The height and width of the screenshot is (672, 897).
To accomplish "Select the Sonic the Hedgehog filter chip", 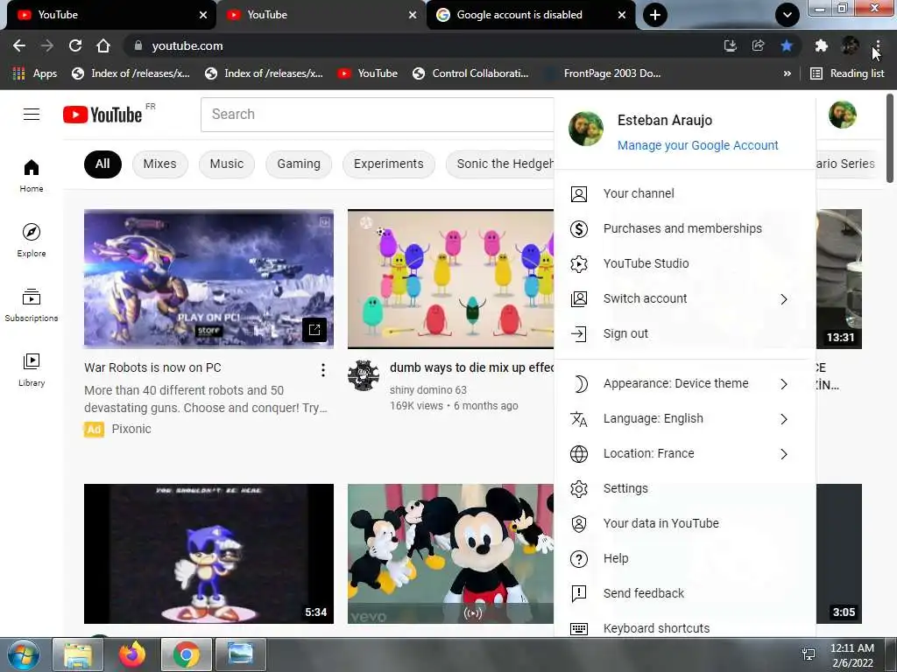I will click(x=500, y=164).
